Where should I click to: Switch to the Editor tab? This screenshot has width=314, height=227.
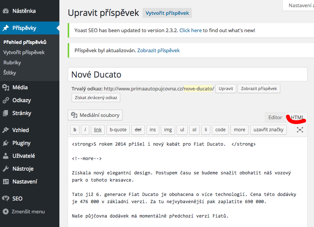pos(275,117)
